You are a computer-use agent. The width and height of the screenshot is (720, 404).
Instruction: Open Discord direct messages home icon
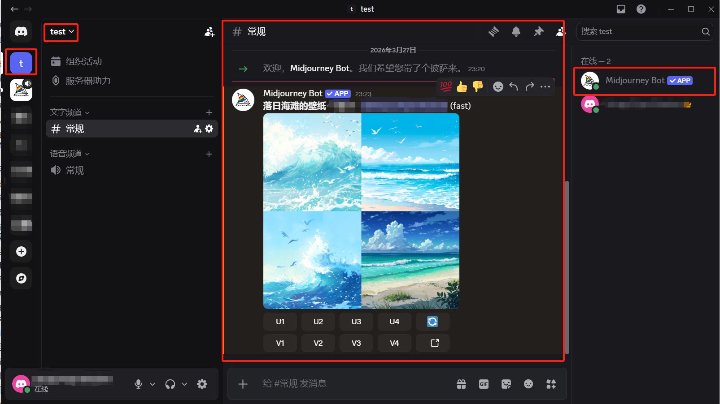click(21, 31)
